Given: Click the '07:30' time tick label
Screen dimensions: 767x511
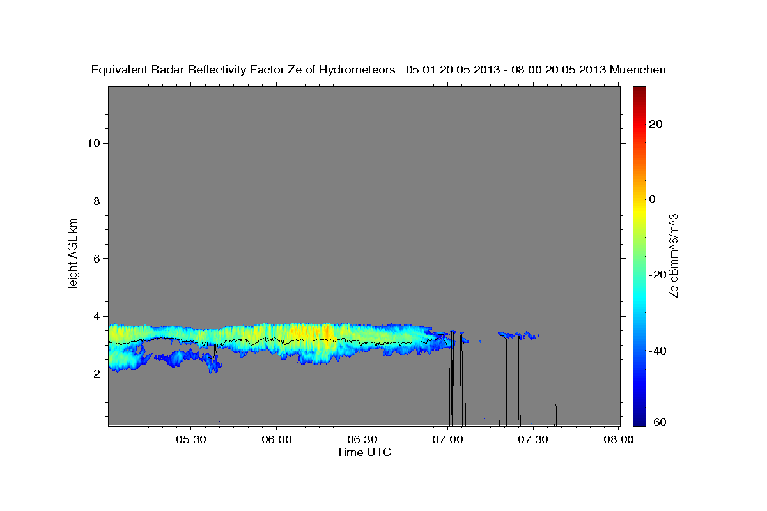Looking at the screenshot, I should tap(533, 439).
